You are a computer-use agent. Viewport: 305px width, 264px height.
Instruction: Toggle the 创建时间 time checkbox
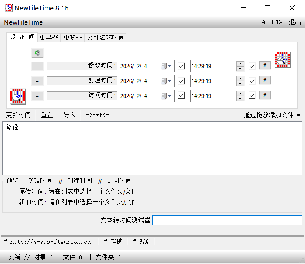(252, 81)
